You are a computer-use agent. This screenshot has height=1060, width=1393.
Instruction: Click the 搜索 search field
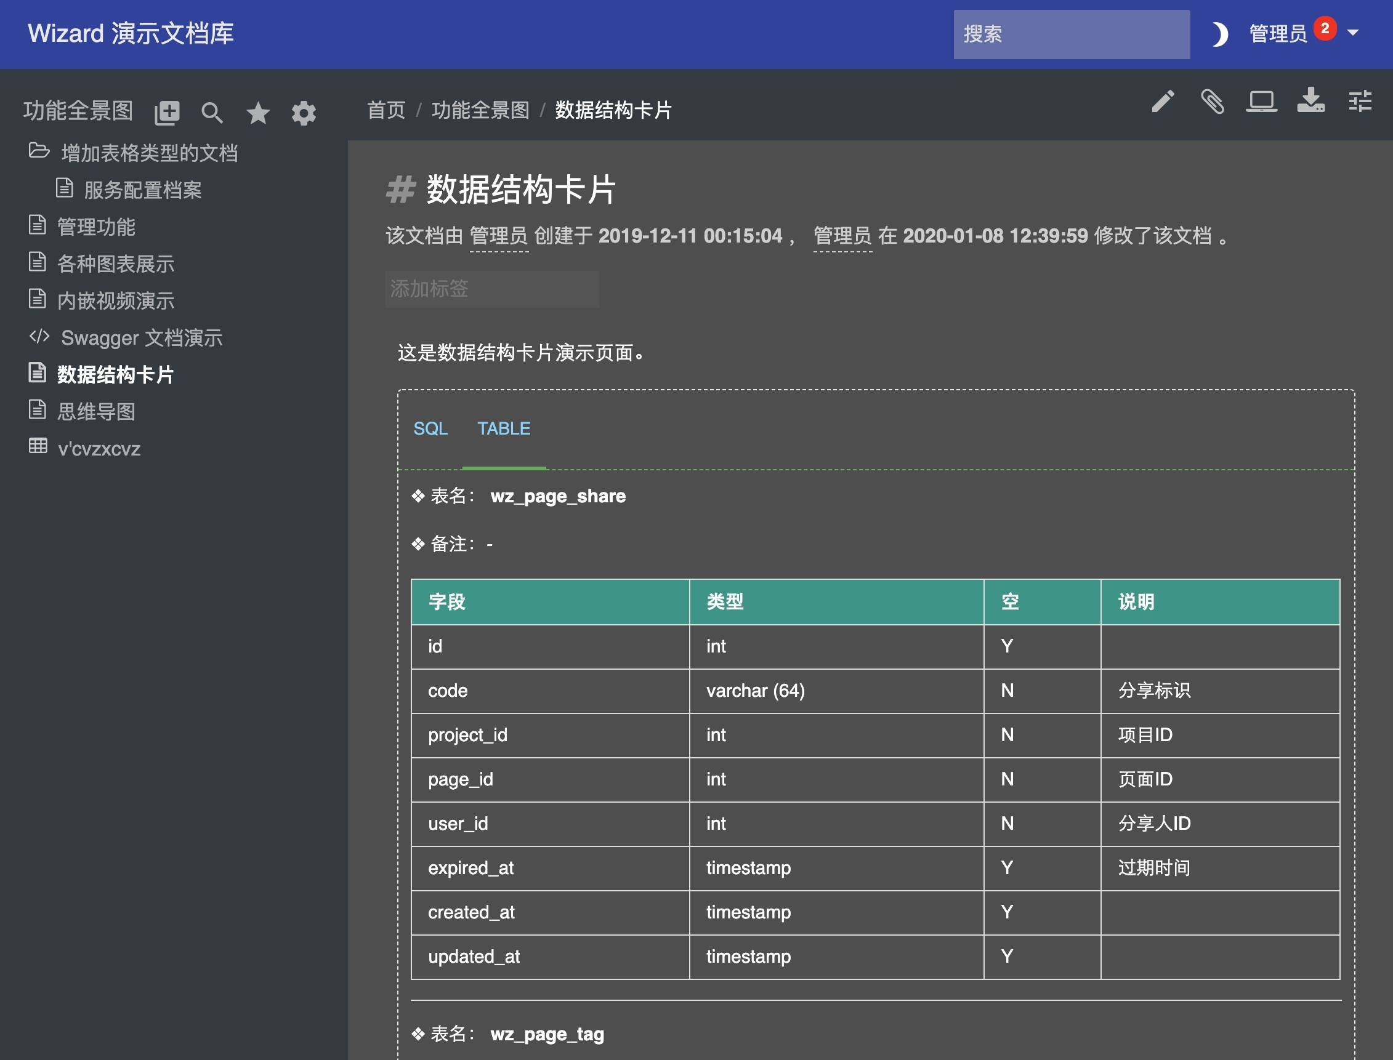coord(1071,34)
